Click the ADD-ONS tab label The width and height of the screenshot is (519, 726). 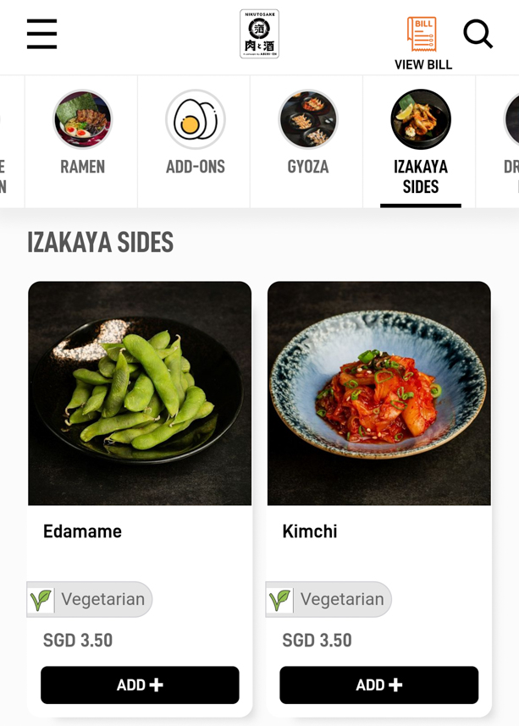pyautogui.click(x=196, y=167)
